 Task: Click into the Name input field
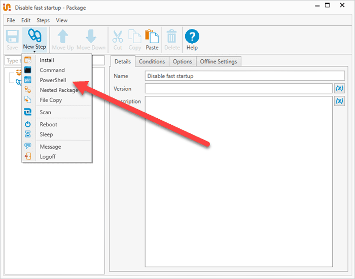245,76
